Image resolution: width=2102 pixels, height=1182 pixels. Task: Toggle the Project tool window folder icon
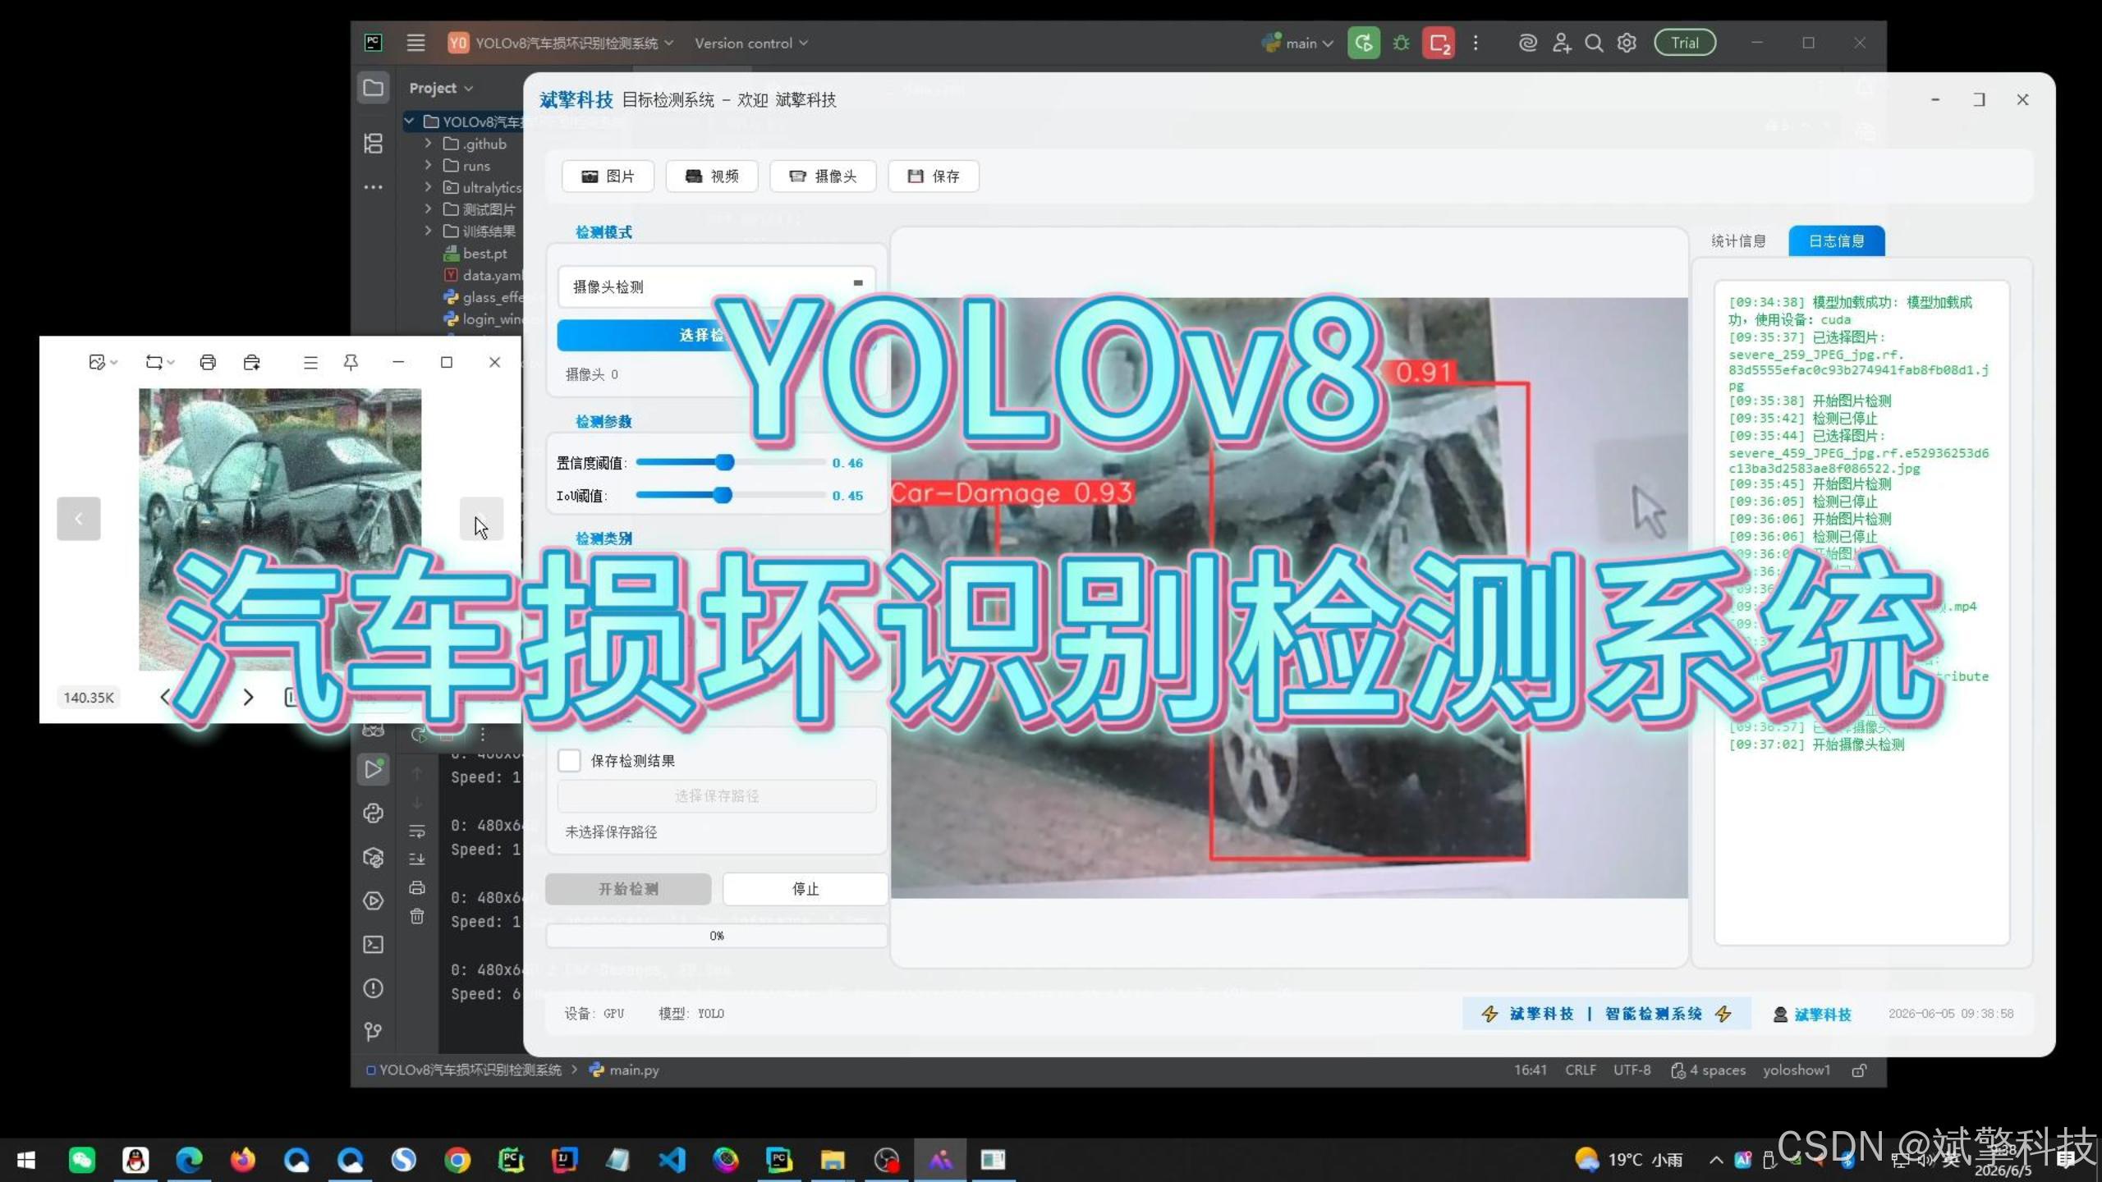click(374, 88)
